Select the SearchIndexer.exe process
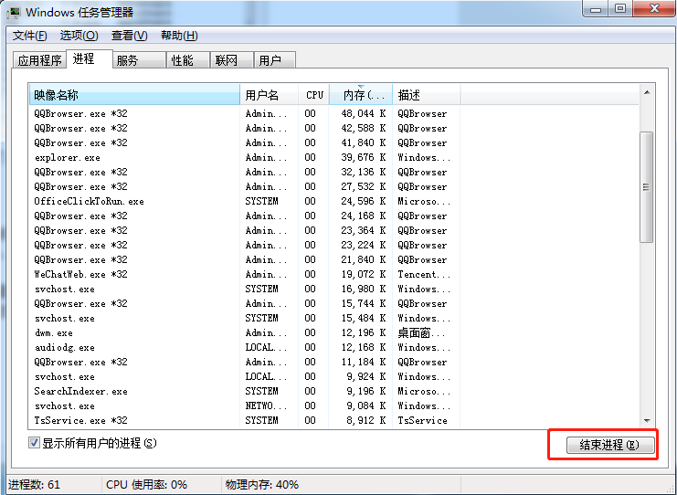Image resolution: width=677 pixels, height=495 pixels. [333, 391]
